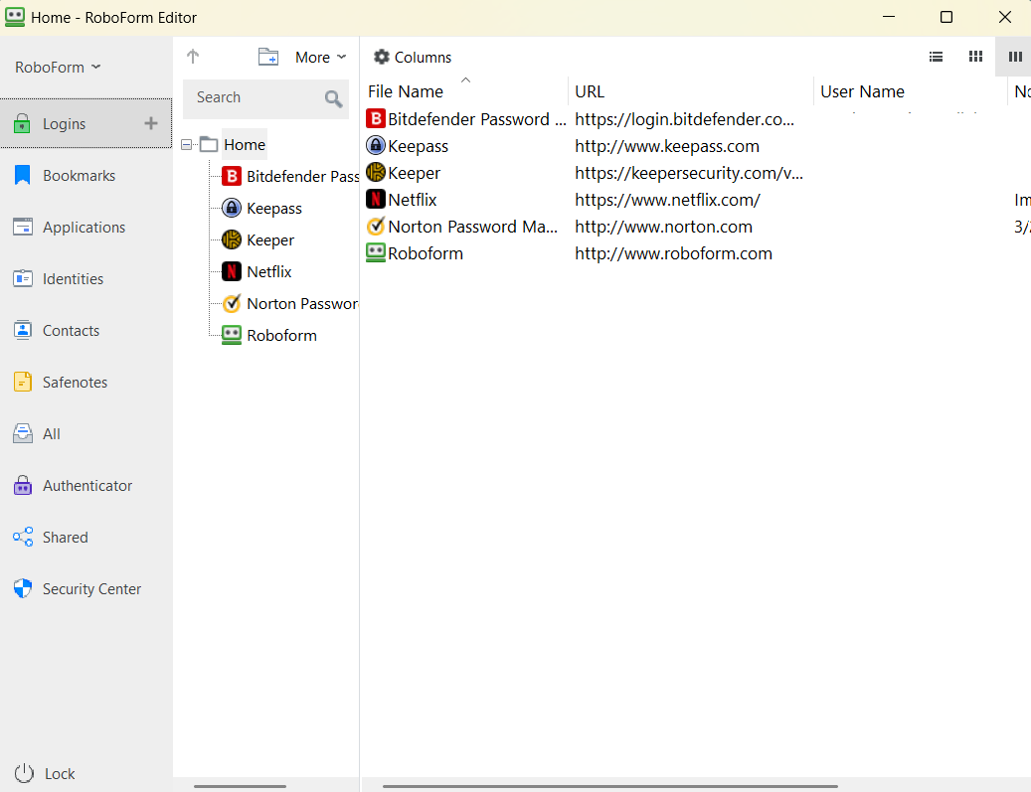Click URL http://www.keepass.com
Image resolution: width=1031 pixels, height=792 pixels.
667,146
